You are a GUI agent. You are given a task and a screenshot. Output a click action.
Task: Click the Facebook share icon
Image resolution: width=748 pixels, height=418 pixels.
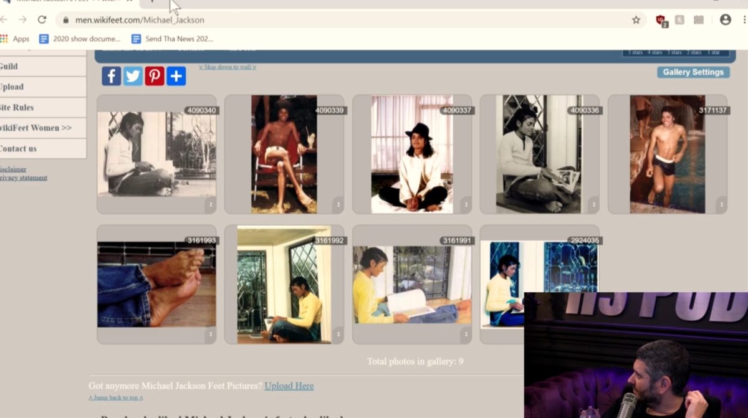click(x=111, y=76)
